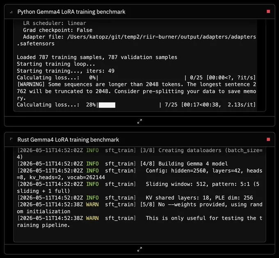Click 'Sliding window: 512, pattern: 5:1' line
Screen dimensions: 279x258
tap(138, 184)
